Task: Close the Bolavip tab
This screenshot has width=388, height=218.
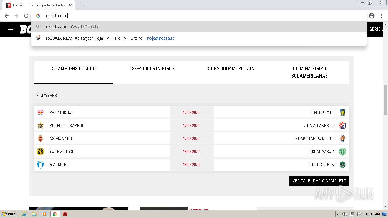Action: click(x=70, y=5)
